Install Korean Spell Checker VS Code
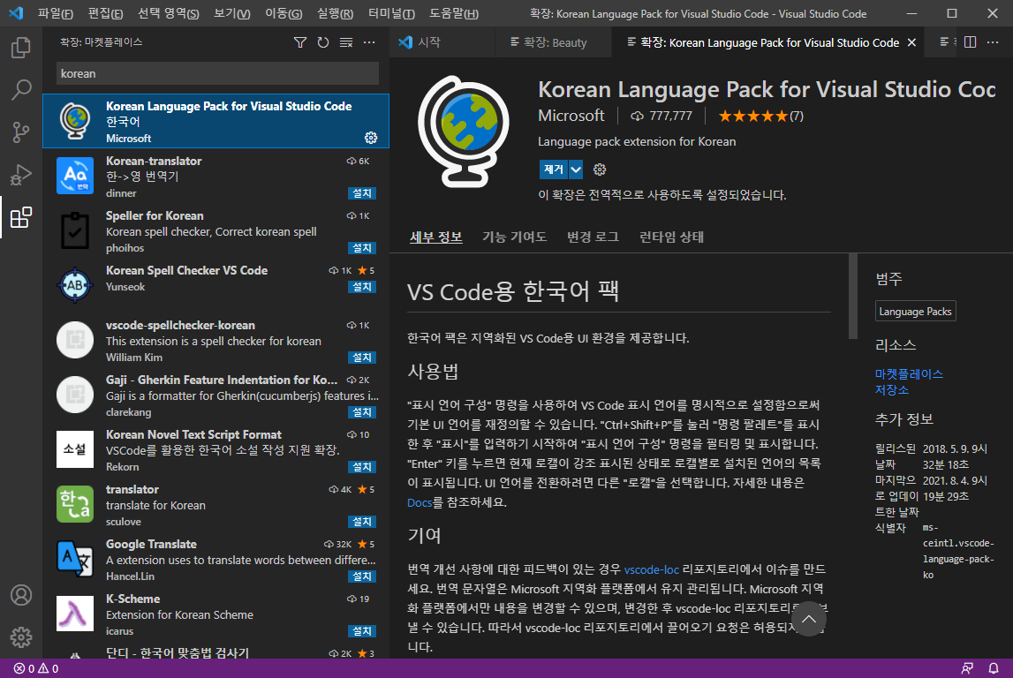1013x678 pixels. click(362, 287)
